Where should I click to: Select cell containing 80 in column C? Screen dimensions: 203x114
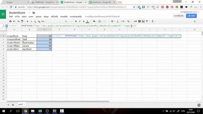tap(44, 46)
